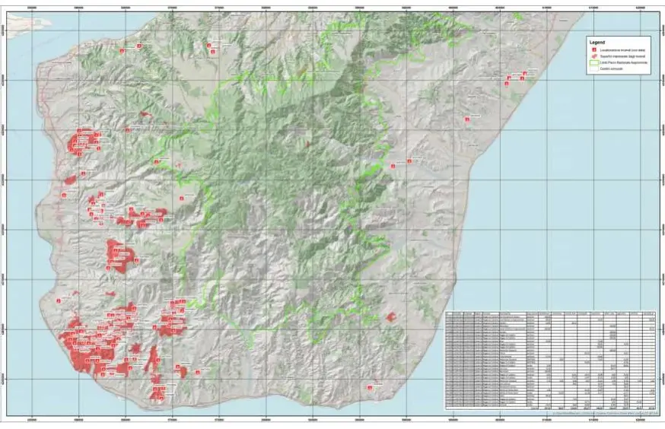Select the fire marker cluster near the northeast coast

pos(516,76)
